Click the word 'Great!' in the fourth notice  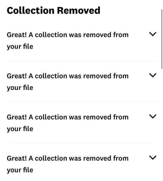[16, 158]
